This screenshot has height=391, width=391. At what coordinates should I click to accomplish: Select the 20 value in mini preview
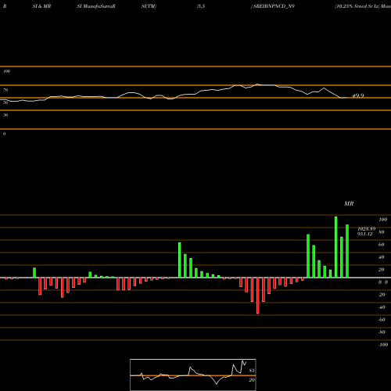pyautogui.click(x=252, y=380)
